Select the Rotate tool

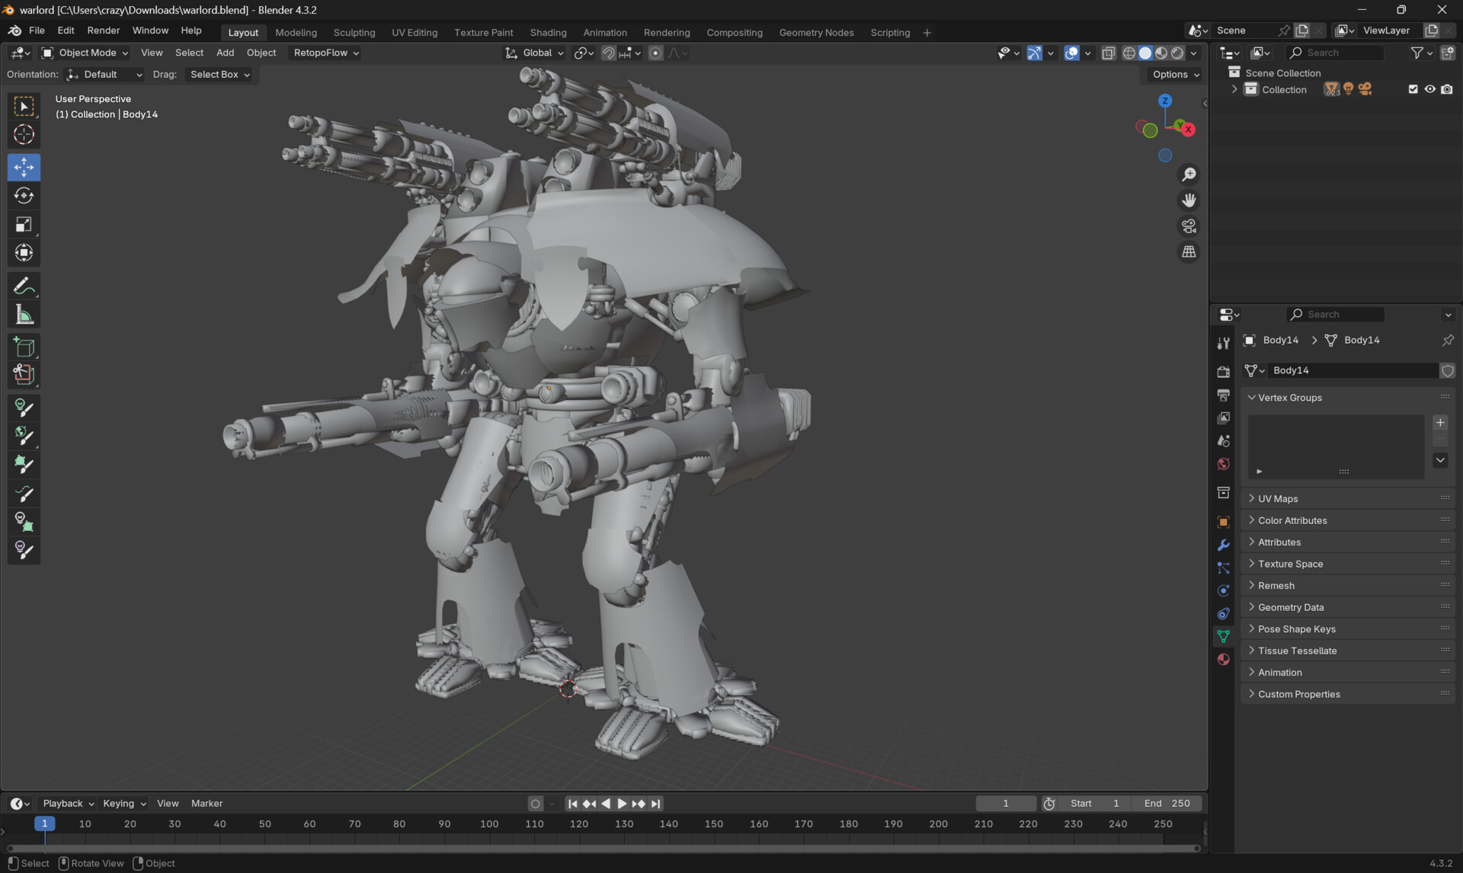24,195
